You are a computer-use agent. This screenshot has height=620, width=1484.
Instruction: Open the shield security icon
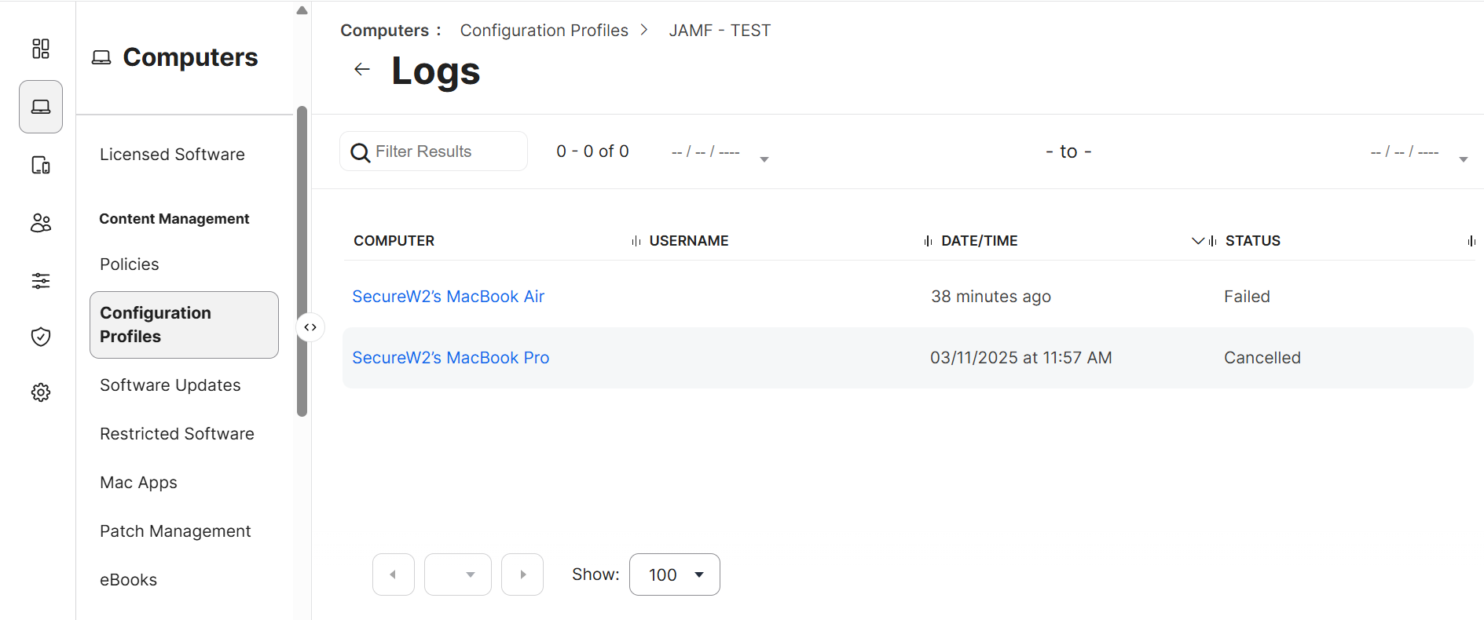point(41,337)
